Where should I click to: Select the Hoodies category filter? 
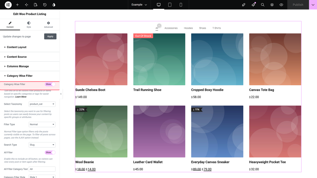pyautogui.click(x=188, y=28)
